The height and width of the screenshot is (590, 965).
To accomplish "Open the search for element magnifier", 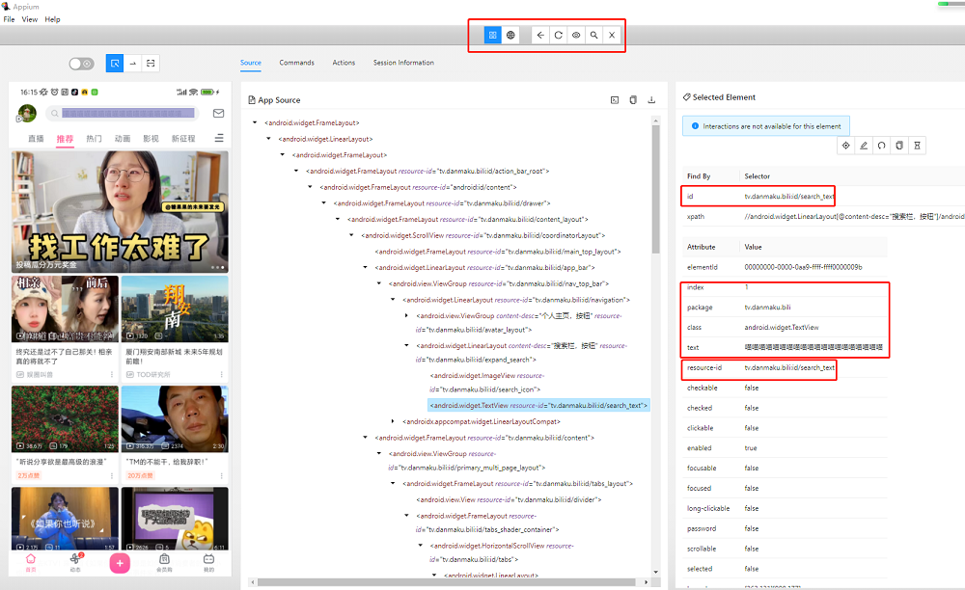I will pos(593,35).
